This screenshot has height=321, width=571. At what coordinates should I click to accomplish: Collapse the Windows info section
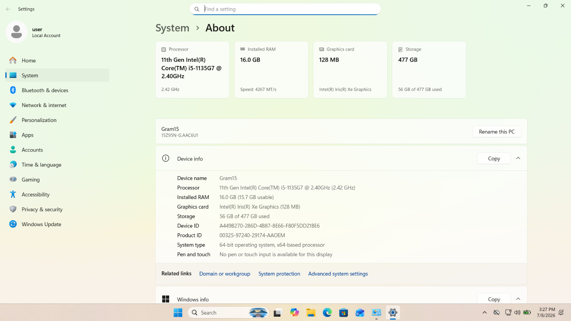[518, 299]
